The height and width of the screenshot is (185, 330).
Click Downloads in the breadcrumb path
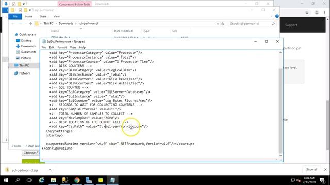click(x=66, y=23)
